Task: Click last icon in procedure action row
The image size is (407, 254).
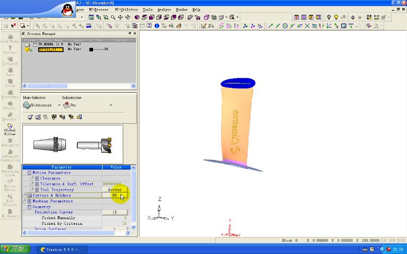Action: coord(79,117)
